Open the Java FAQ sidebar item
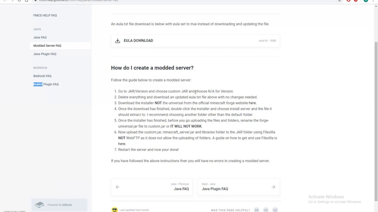The height and width of the screenshot is (212, 378). coord(40,37)
